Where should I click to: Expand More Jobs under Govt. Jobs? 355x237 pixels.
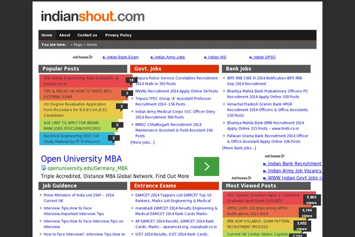click(143, 143)
